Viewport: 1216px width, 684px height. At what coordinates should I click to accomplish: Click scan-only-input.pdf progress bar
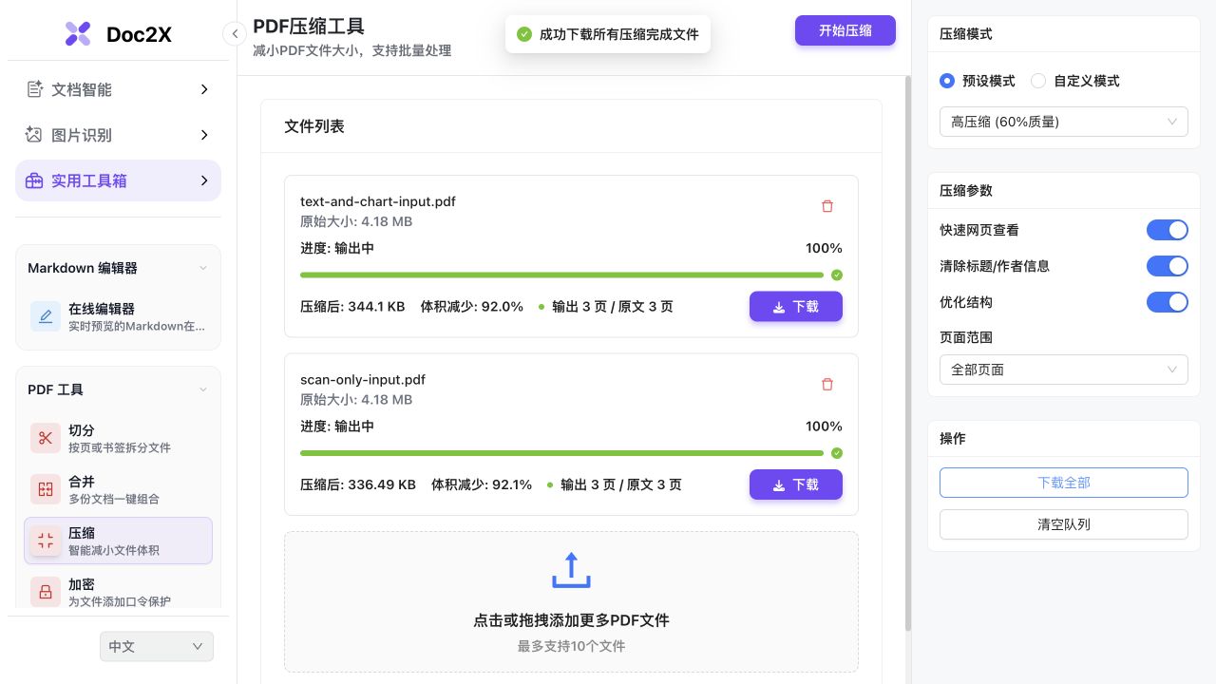coord(561,453)
